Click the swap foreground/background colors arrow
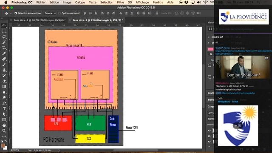272x153 pixels. [x=6, y=141]
